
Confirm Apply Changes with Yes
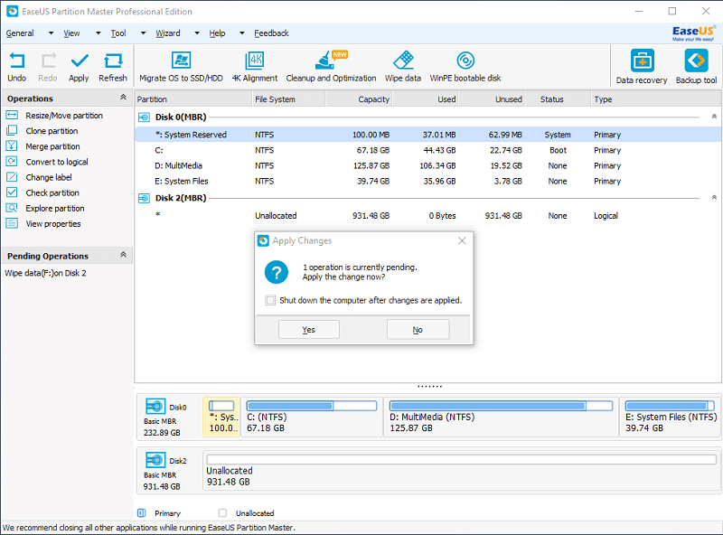tap(309, 330)
